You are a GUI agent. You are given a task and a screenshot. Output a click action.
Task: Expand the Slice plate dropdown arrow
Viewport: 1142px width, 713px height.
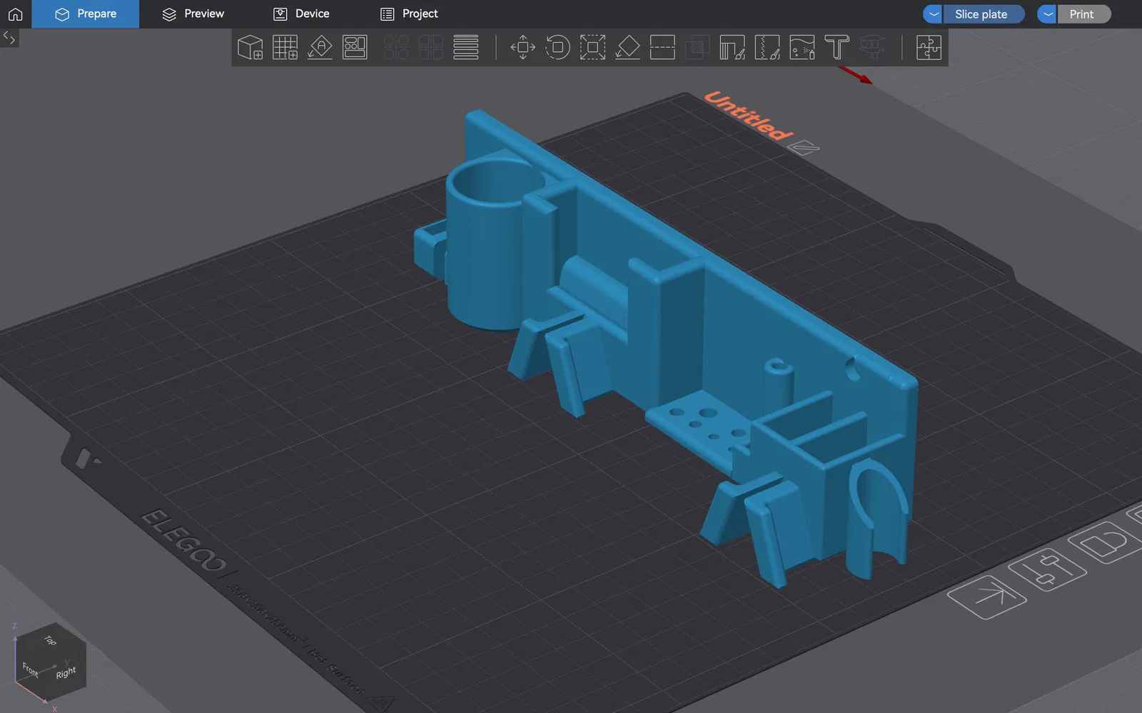(x=934, y=14)
